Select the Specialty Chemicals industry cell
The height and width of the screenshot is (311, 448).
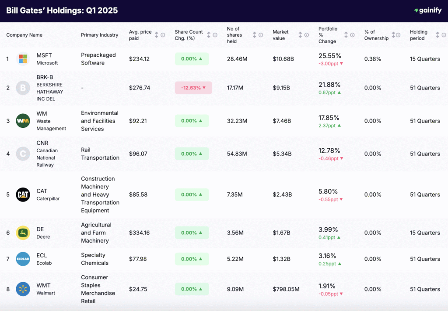[x=94, y=259]
